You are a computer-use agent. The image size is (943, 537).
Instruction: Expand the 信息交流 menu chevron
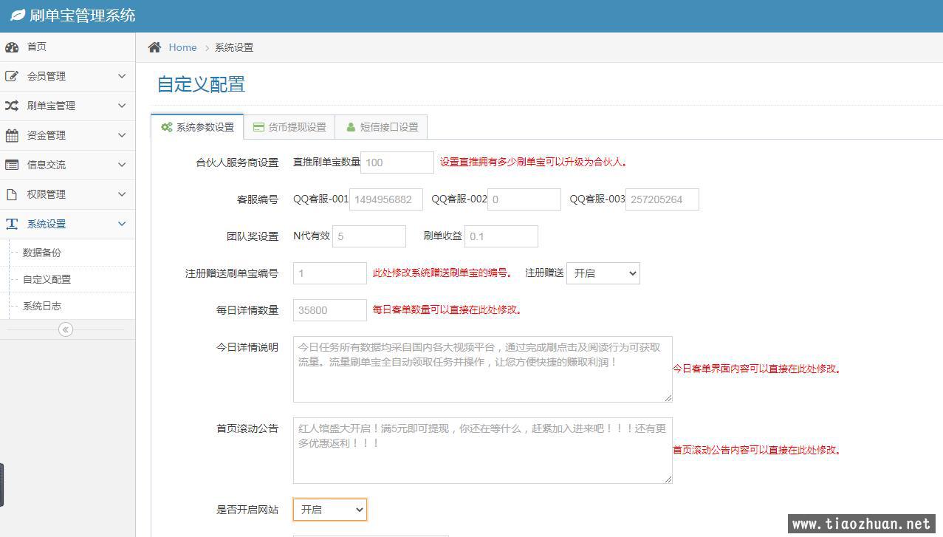(122, 165)
